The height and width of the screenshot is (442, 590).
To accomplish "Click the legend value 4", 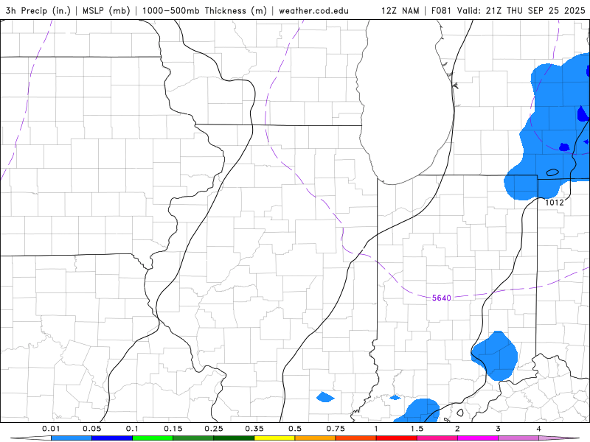I will click(x=539, y=429).
